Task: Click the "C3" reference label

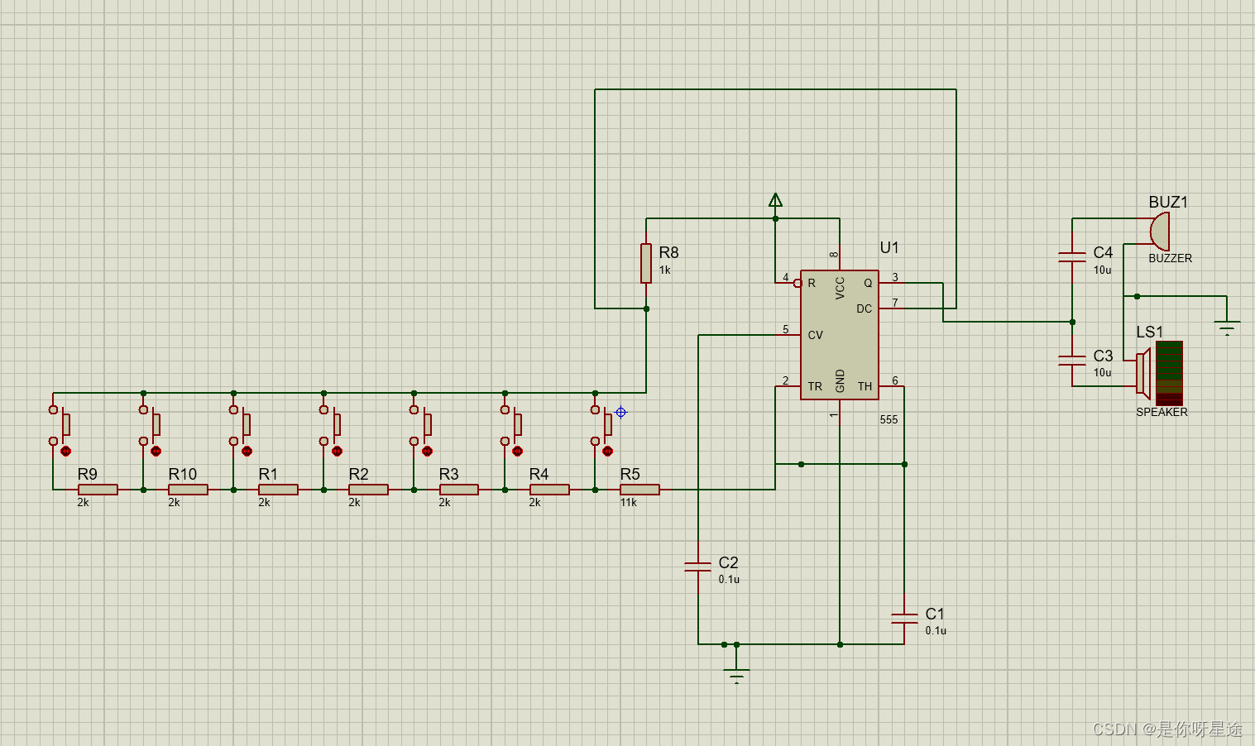Action: (1103, 356)
